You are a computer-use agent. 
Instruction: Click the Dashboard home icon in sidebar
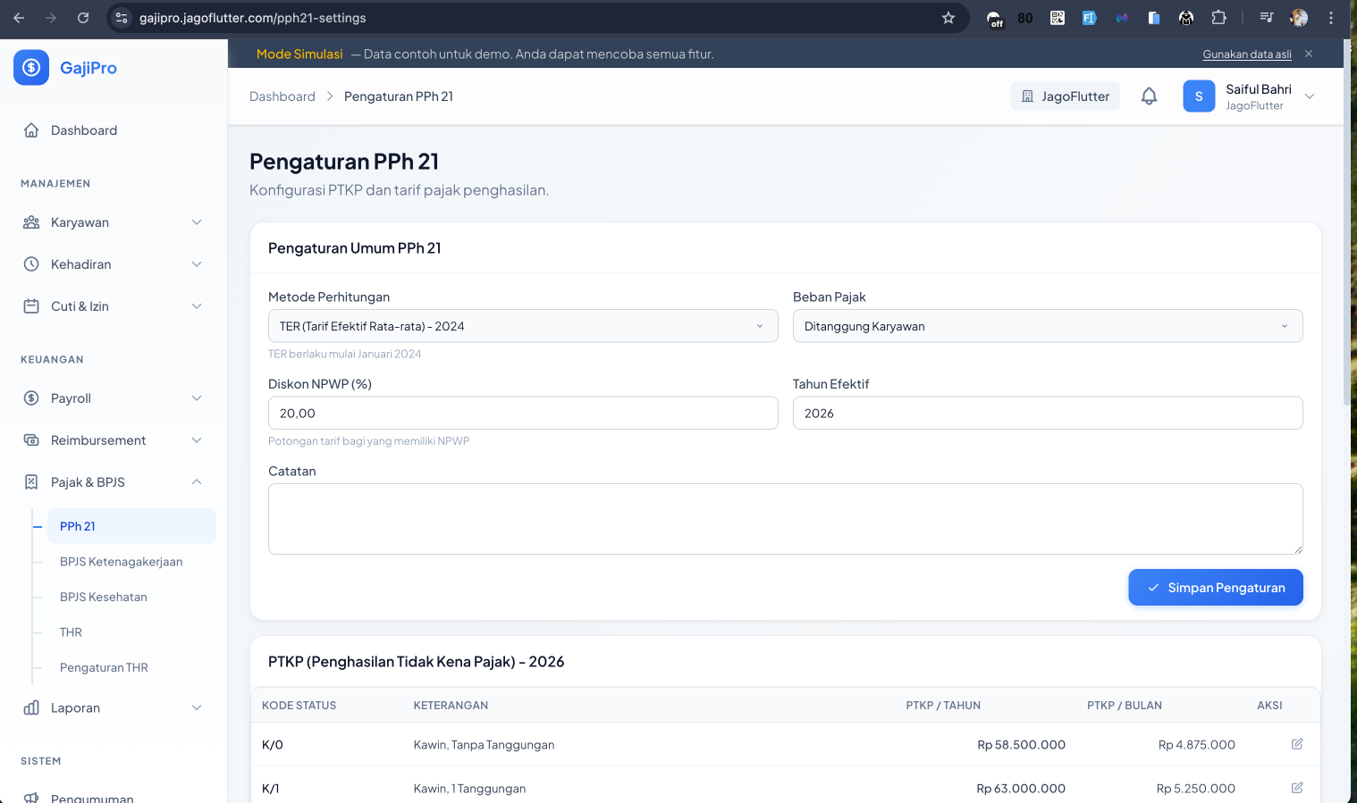click(x=31, y=130)
